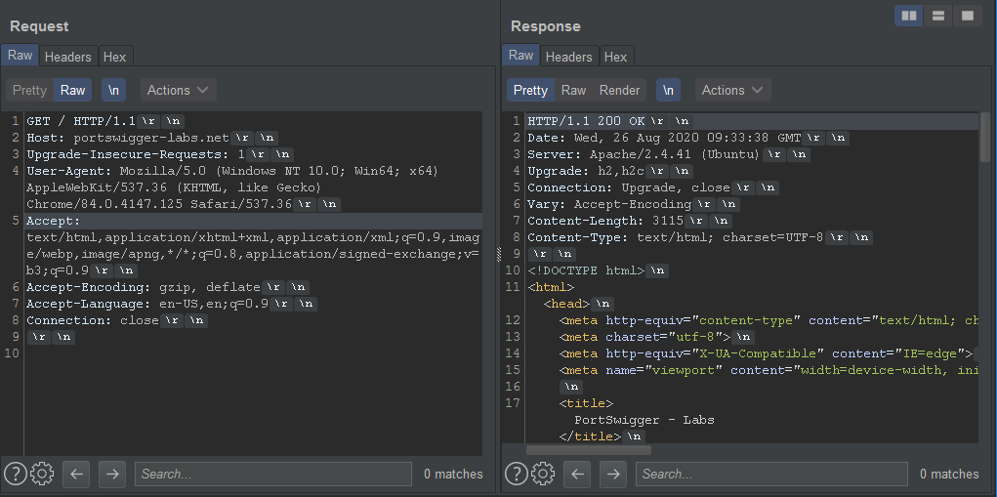Click the meta X-UA-Compatible line

(x=769, y=353)
